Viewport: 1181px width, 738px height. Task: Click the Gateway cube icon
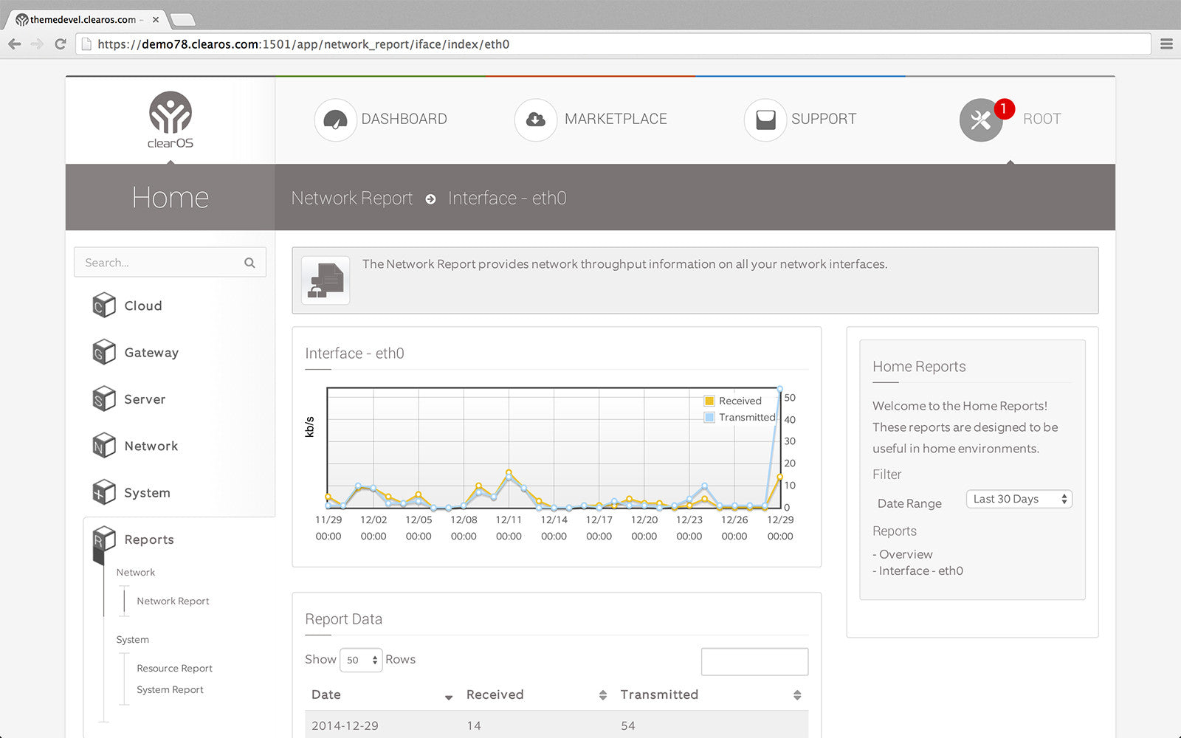[104, 353]
